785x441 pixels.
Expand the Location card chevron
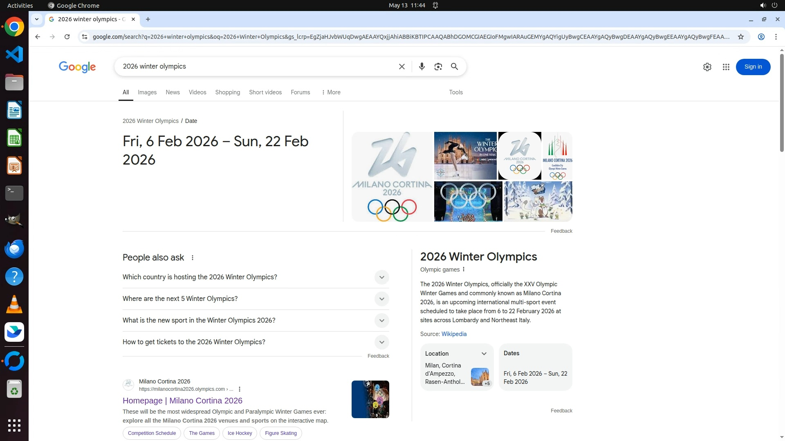[x=484, y=354]
